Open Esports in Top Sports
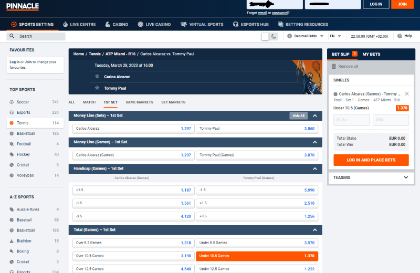This screenshot has width=420, height=273. tap(35, 112)
